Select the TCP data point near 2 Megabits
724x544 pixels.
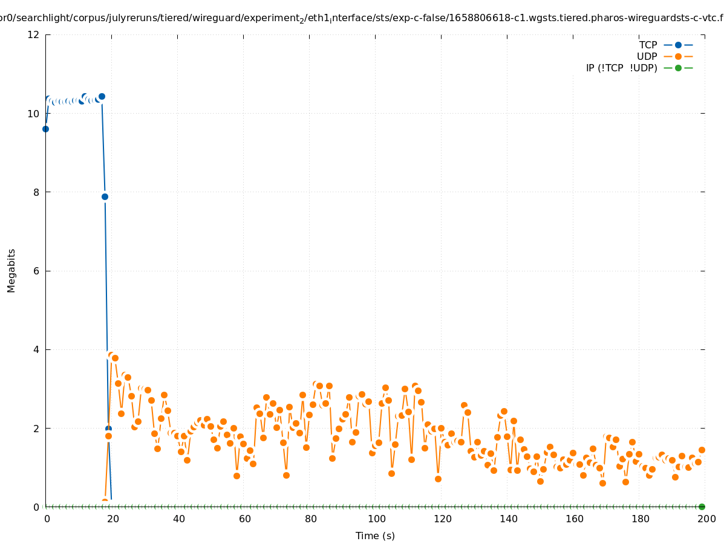pyautogui.click(x=108, y=429)
